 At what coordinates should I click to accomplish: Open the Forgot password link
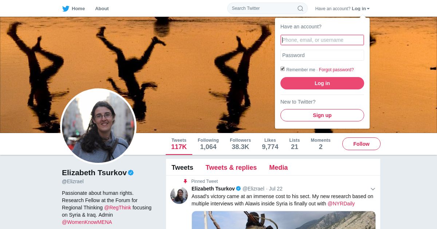336,70
